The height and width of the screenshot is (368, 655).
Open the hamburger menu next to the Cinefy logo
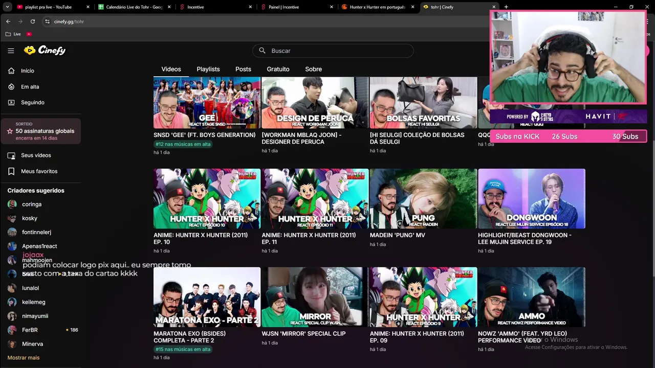11,51
